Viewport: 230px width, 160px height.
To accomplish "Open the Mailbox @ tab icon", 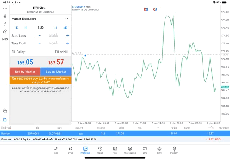I will tap(130, 150).
